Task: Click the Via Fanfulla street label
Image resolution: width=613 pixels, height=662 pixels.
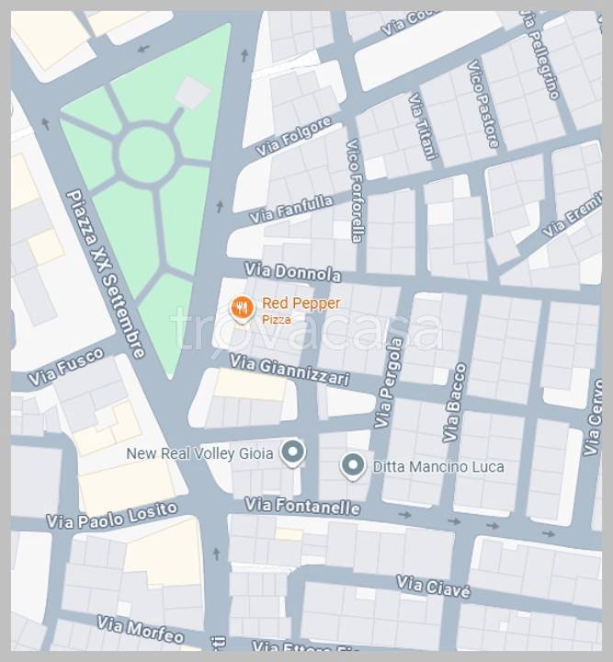Action: pyautogui.click(x=291, y=209)
